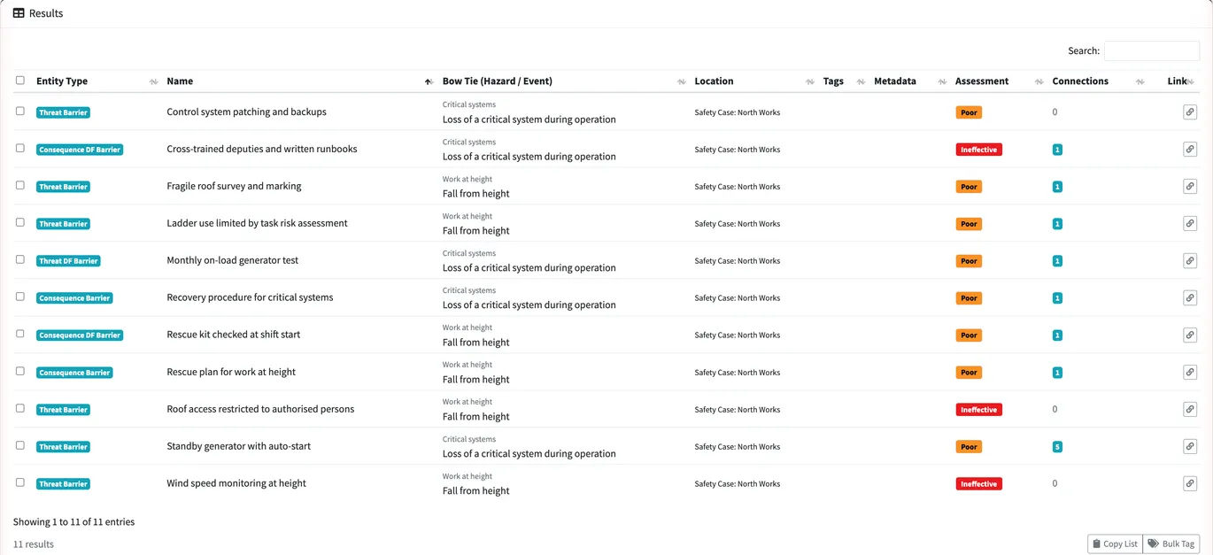The height and width of the screenshot is (555, 1213).
Task: Open link icon for Wind speed monitoring row
Action: pyautogui.click(x=1190, y=484)
